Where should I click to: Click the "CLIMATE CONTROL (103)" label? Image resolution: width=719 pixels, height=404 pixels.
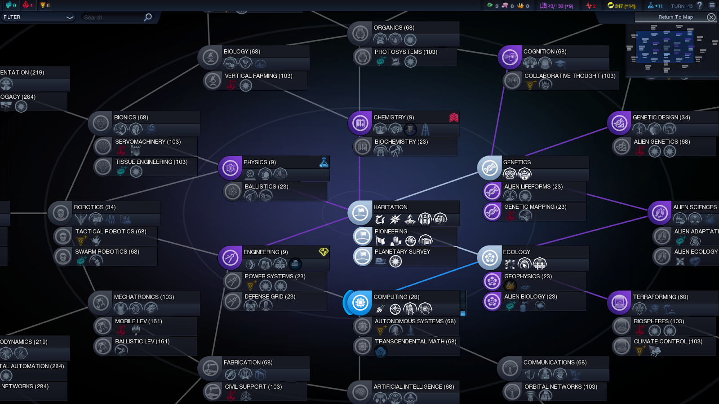point(668,342)
